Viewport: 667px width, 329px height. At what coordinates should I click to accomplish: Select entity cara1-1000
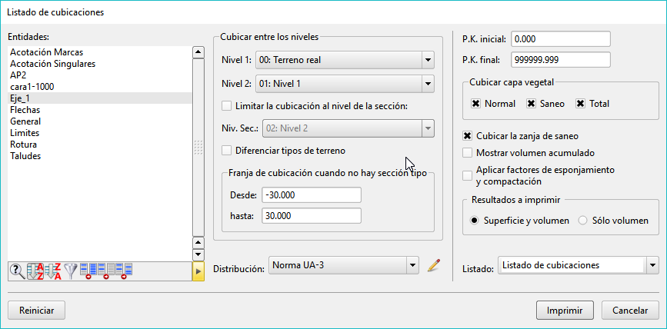[99, 87]
